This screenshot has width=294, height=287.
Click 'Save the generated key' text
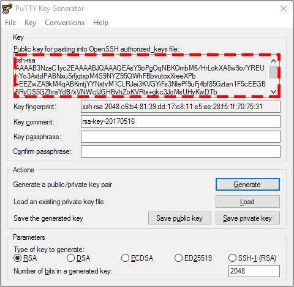(48, 218)
